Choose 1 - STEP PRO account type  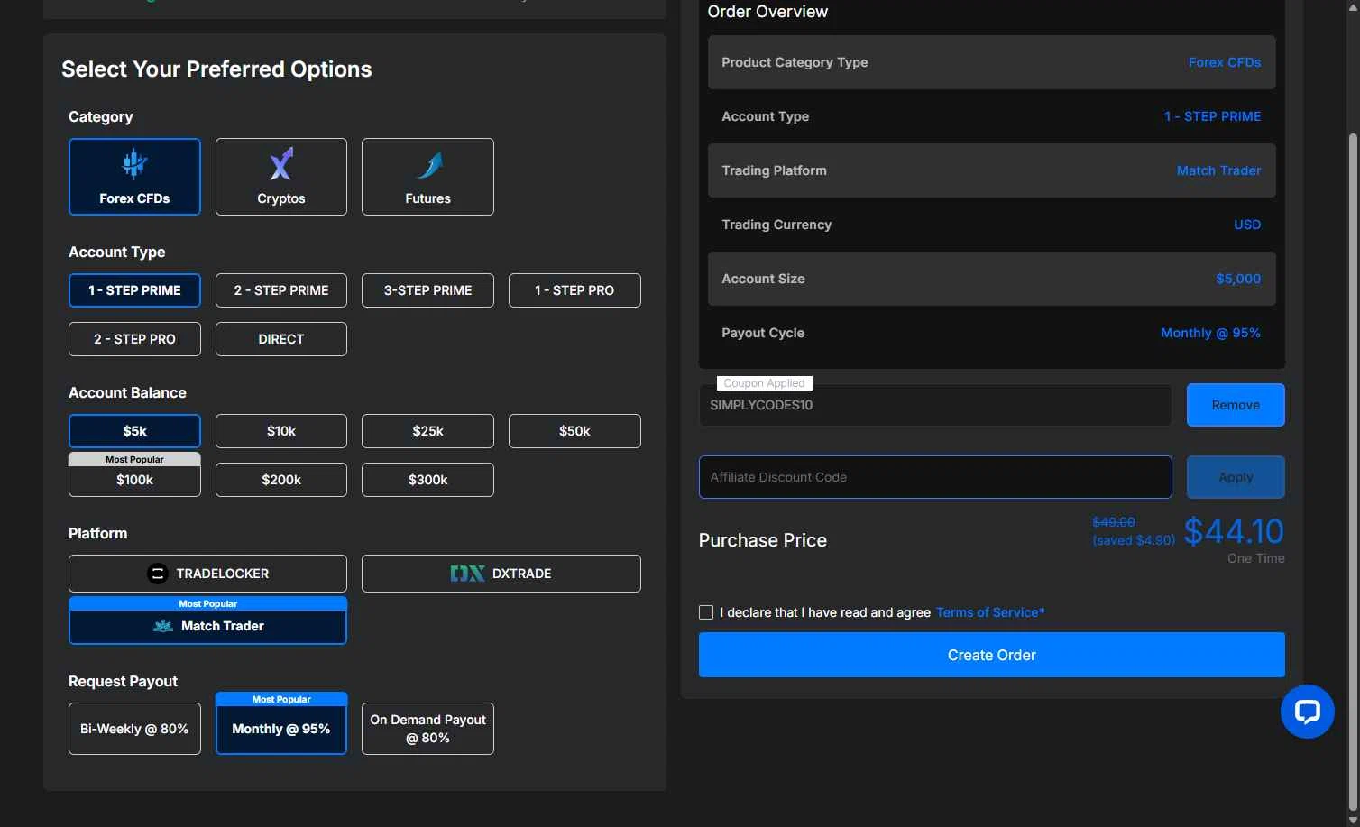tap(574, 290)
